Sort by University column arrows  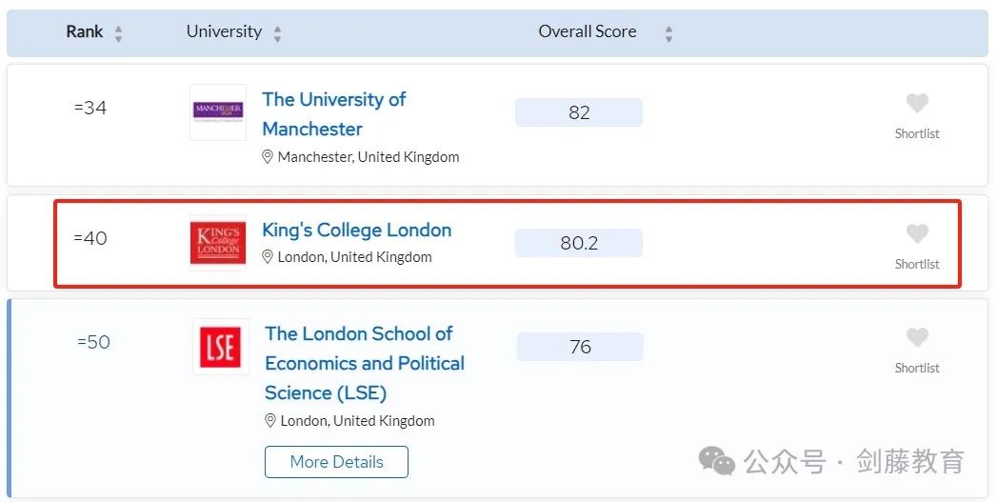(x=277, y=34)
